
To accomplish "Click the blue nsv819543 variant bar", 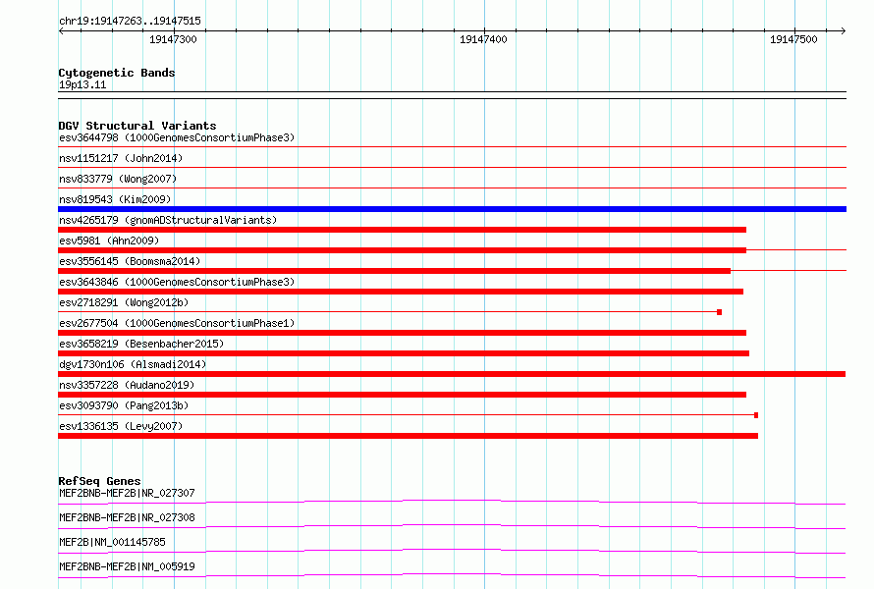I will [452, 209].
